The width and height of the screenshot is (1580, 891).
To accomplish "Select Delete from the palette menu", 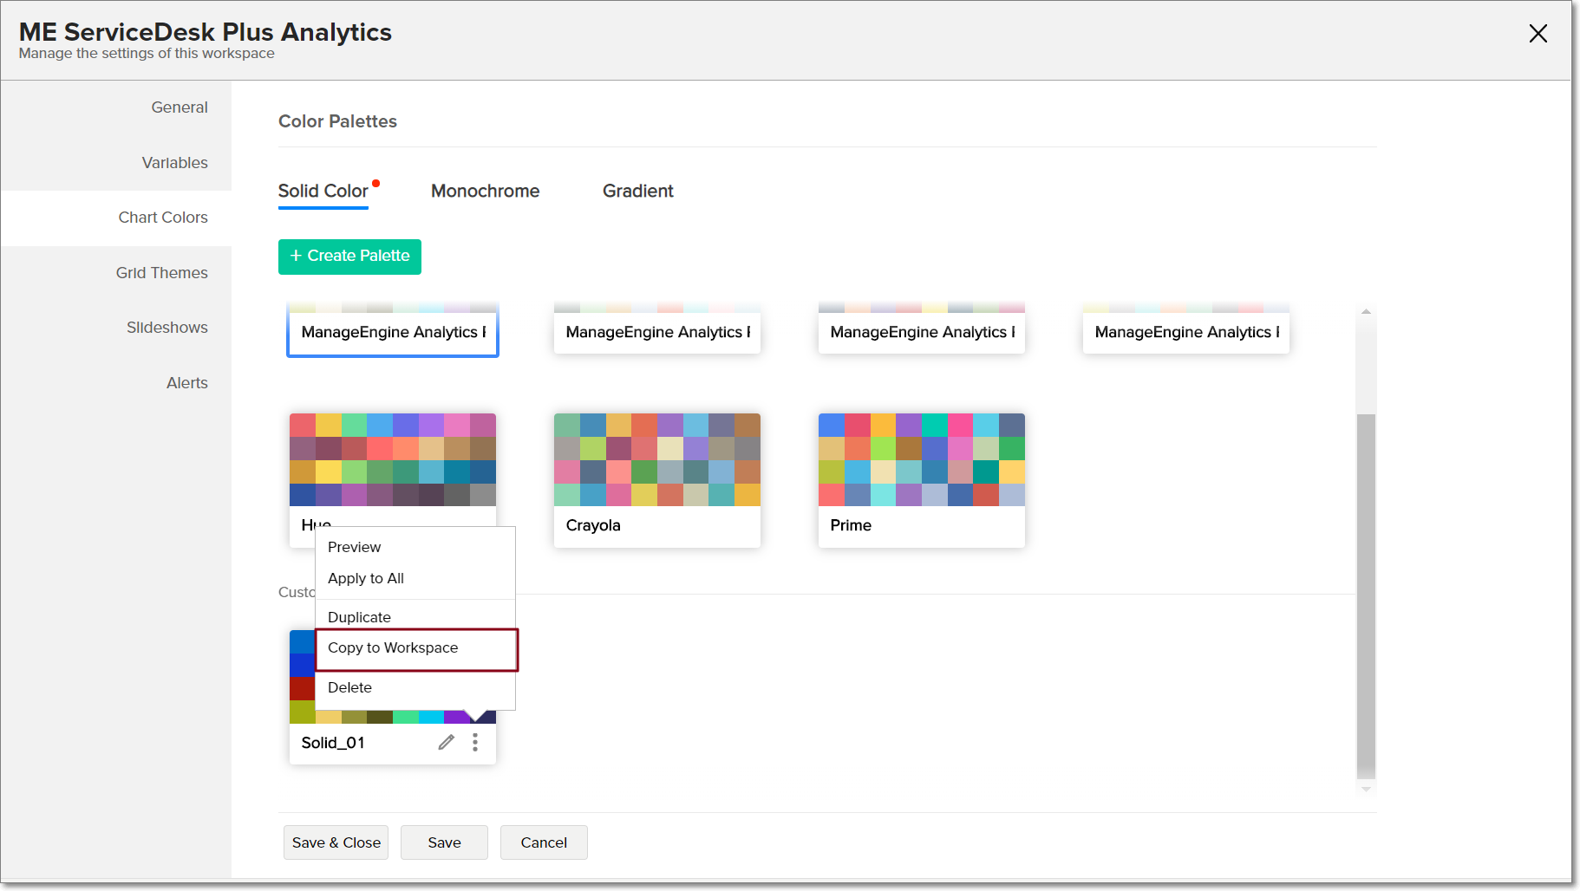I will tap(349, 687).
